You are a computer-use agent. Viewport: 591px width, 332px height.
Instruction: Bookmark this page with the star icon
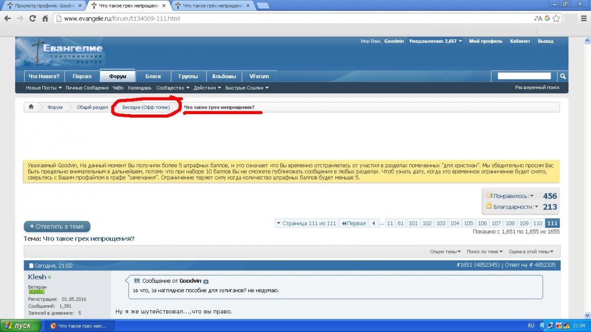556,19
